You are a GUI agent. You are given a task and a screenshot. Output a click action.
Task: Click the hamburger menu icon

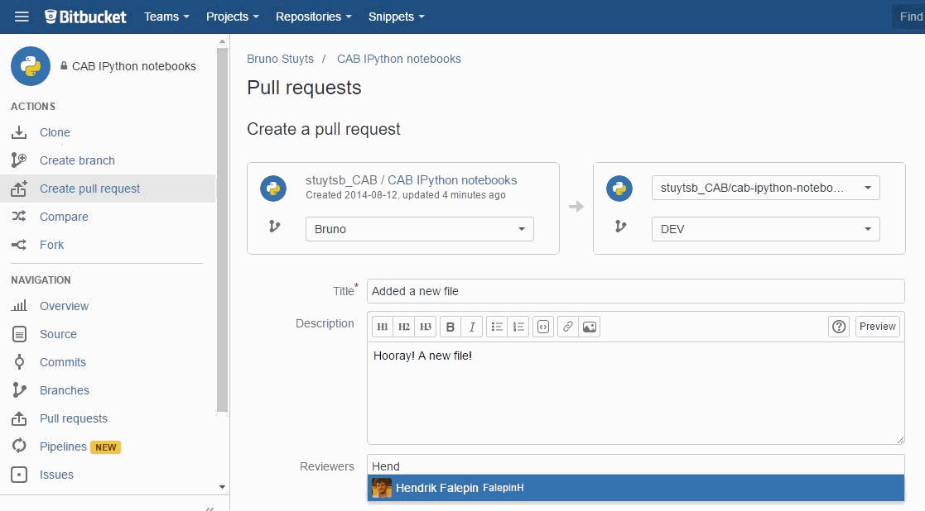(22, 17)
